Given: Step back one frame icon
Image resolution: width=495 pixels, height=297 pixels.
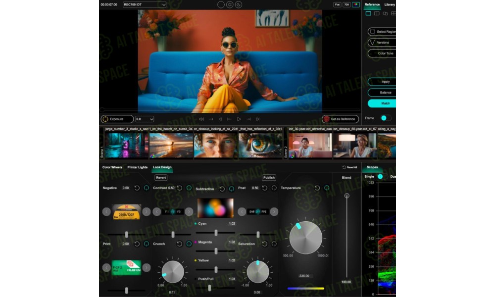Looking at the screenshot, I should click(230, 119).
